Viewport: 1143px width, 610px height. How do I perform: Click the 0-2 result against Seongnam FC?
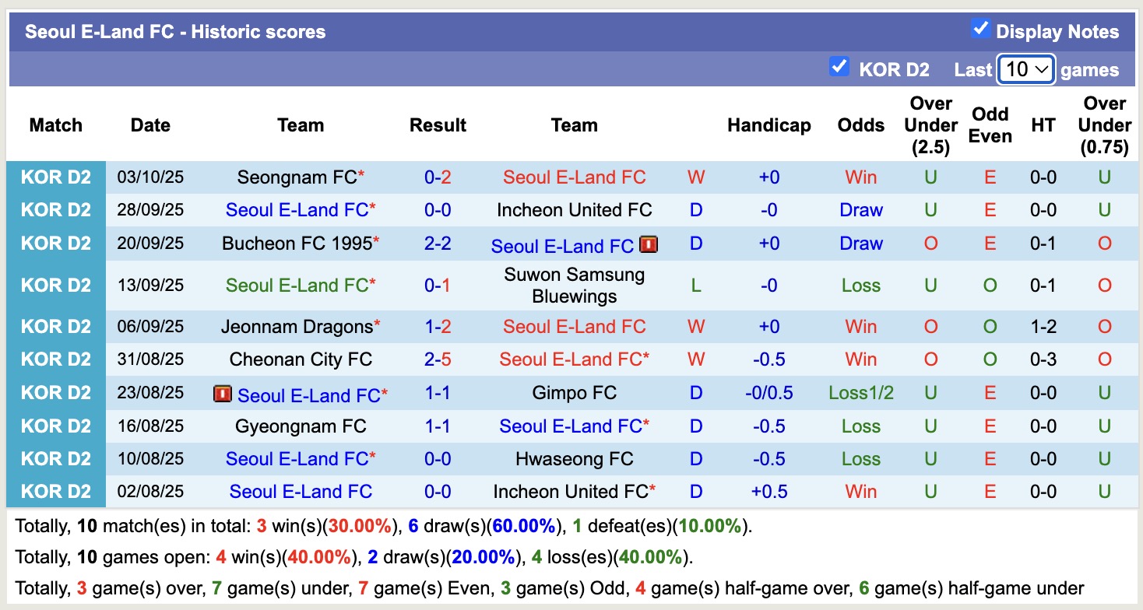(438, 177)
